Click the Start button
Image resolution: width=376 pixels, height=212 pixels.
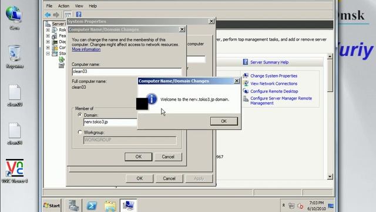pyautogui.click(x=52, y=206)
